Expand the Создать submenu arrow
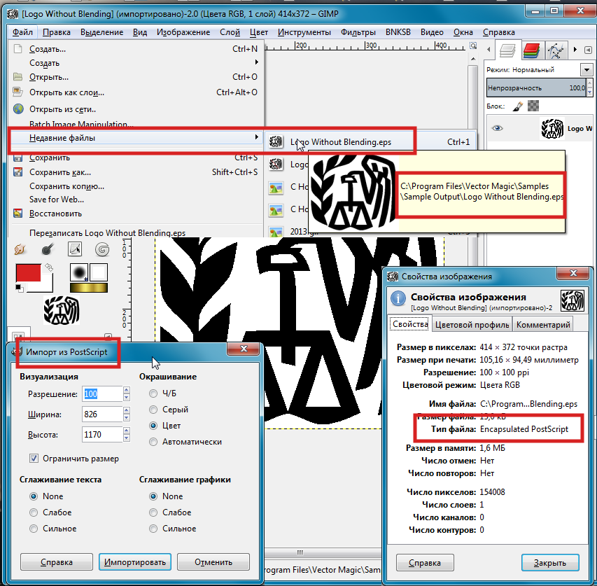The height and width of the screenshot is (586, 597). pos(257,62)
